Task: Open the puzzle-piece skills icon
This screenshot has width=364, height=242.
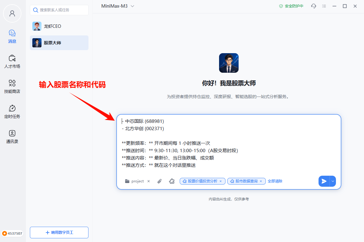Action: [x=172, y=181]
